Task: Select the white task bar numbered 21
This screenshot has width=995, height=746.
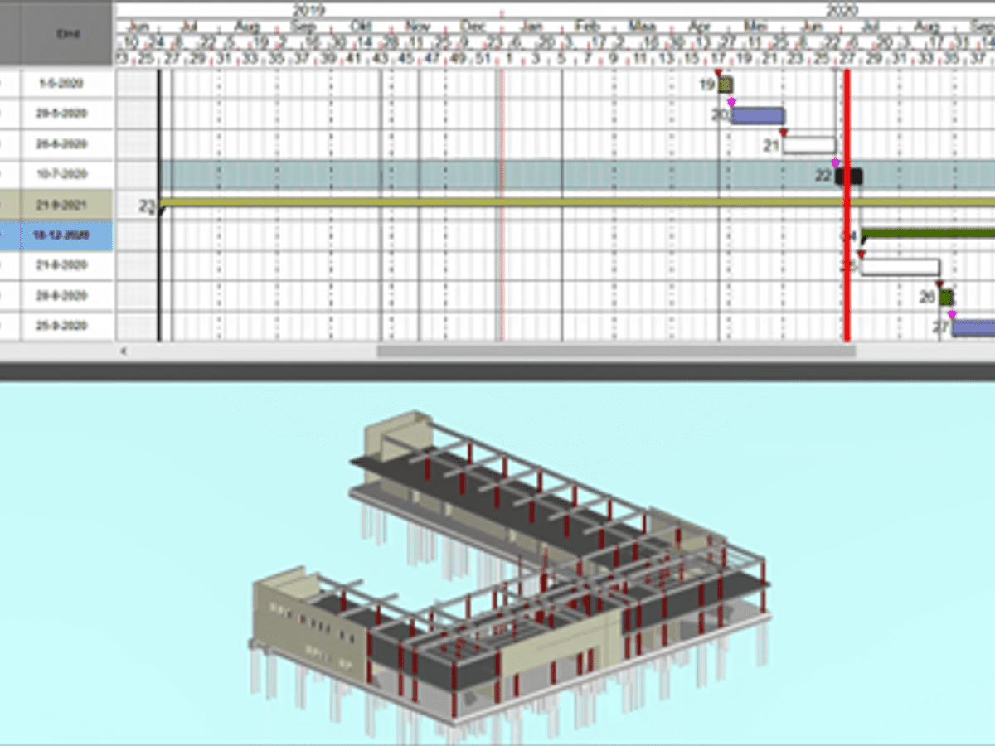Action: (x=809, y=146)
